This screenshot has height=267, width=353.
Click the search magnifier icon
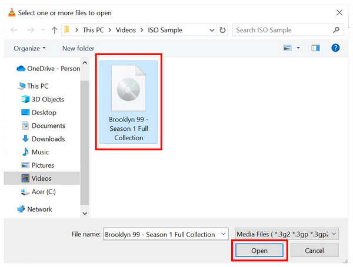(x=336, y=30)
